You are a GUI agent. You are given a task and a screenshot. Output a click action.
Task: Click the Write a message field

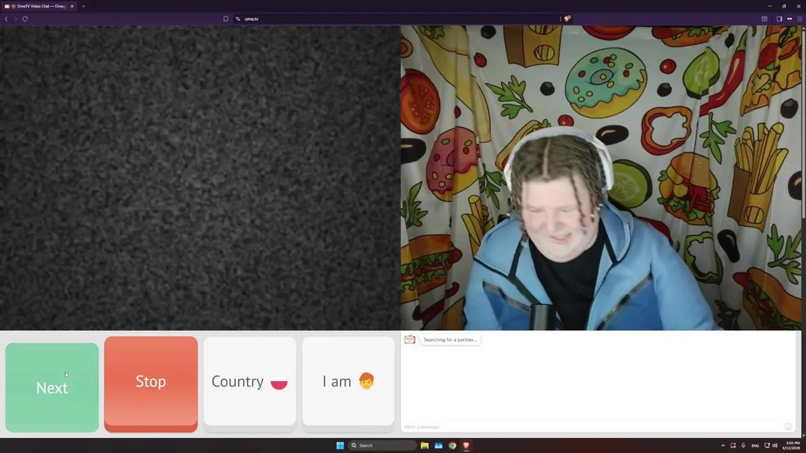click(x=592, y=427)
